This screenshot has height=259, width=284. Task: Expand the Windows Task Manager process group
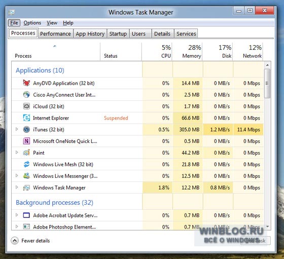tap(17, 188)
